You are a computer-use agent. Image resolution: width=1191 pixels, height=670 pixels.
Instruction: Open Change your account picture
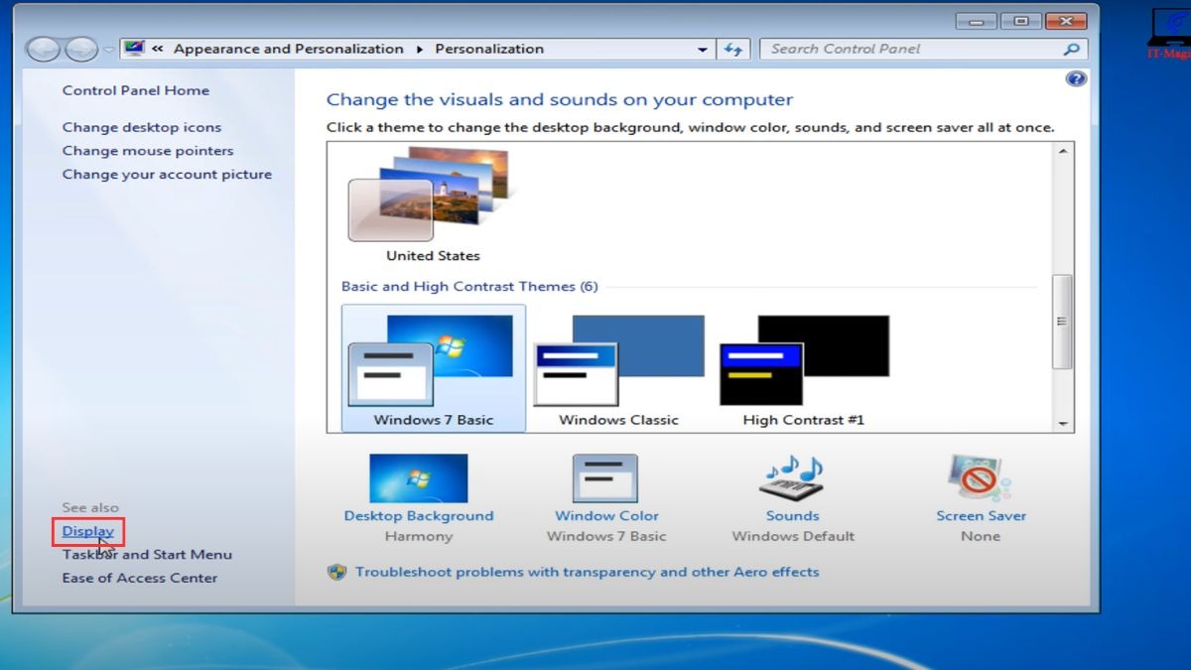point(167,174)
